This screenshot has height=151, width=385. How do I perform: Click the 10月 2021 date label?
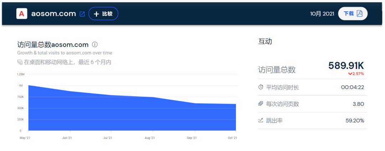tap(322, 14)
